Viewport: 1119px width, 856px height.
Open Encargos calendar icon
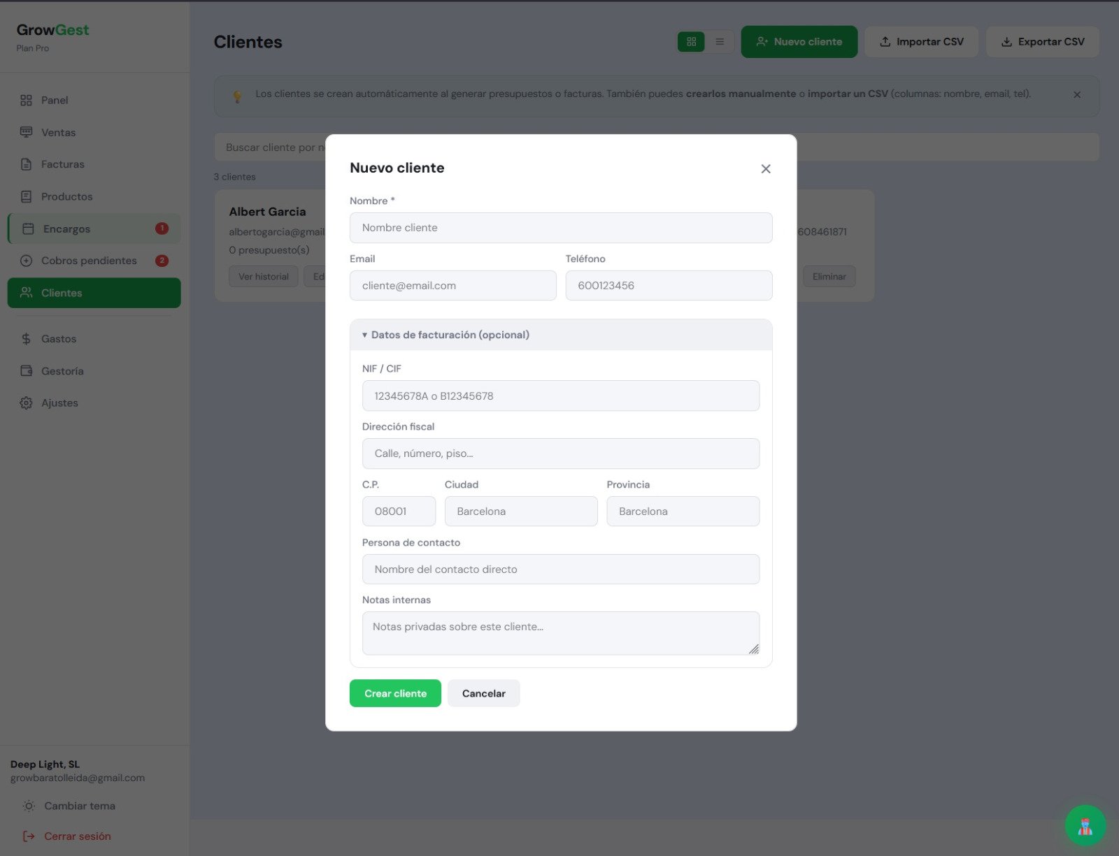tap(28, 229)
